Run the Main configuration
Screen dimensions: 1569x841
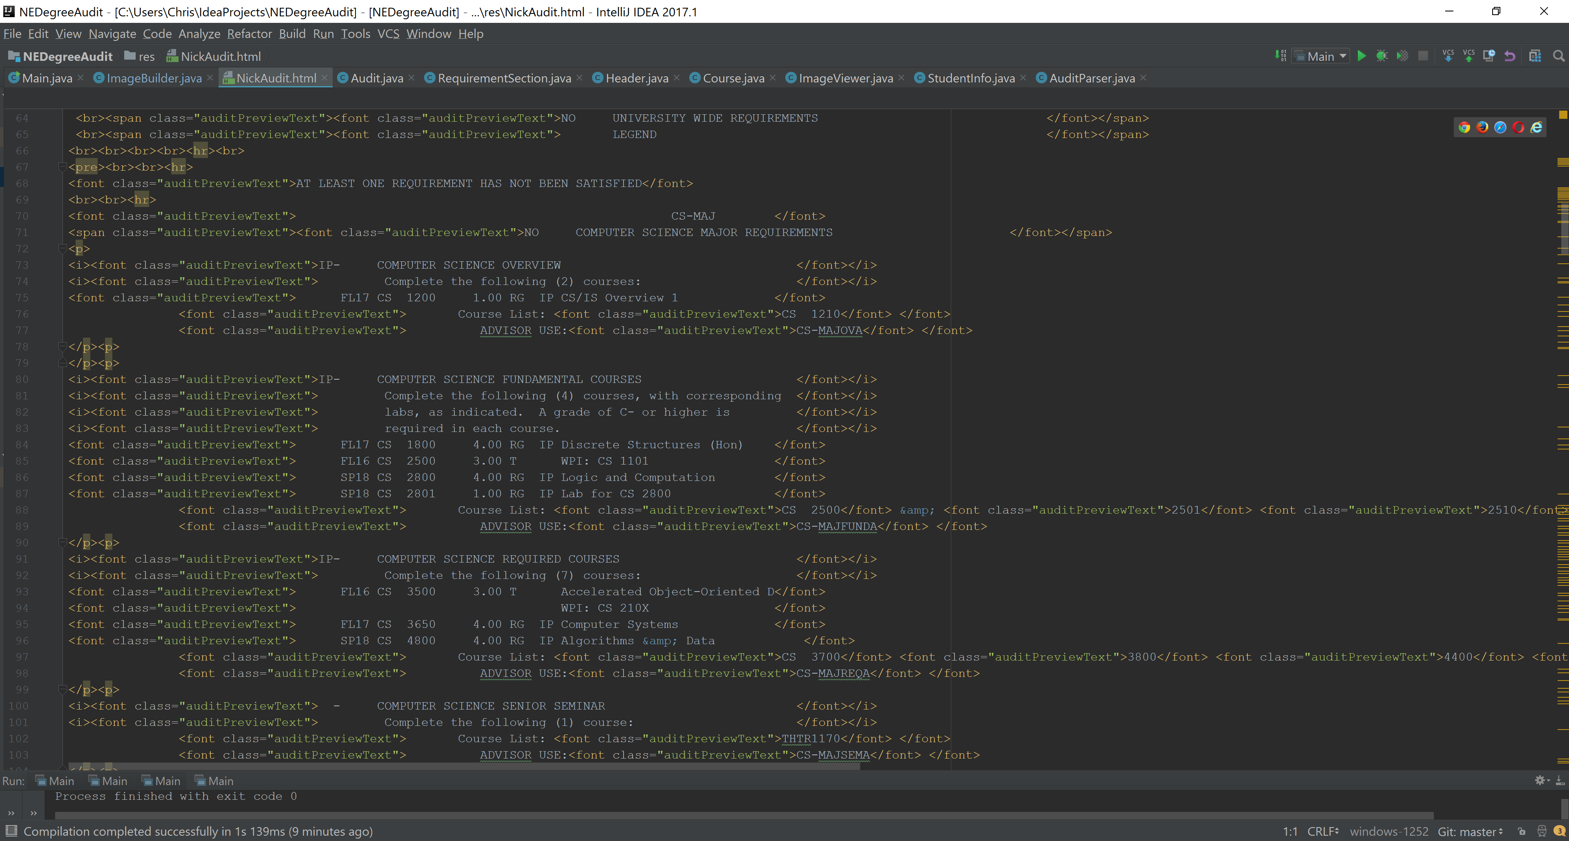tap(1361, 56)
